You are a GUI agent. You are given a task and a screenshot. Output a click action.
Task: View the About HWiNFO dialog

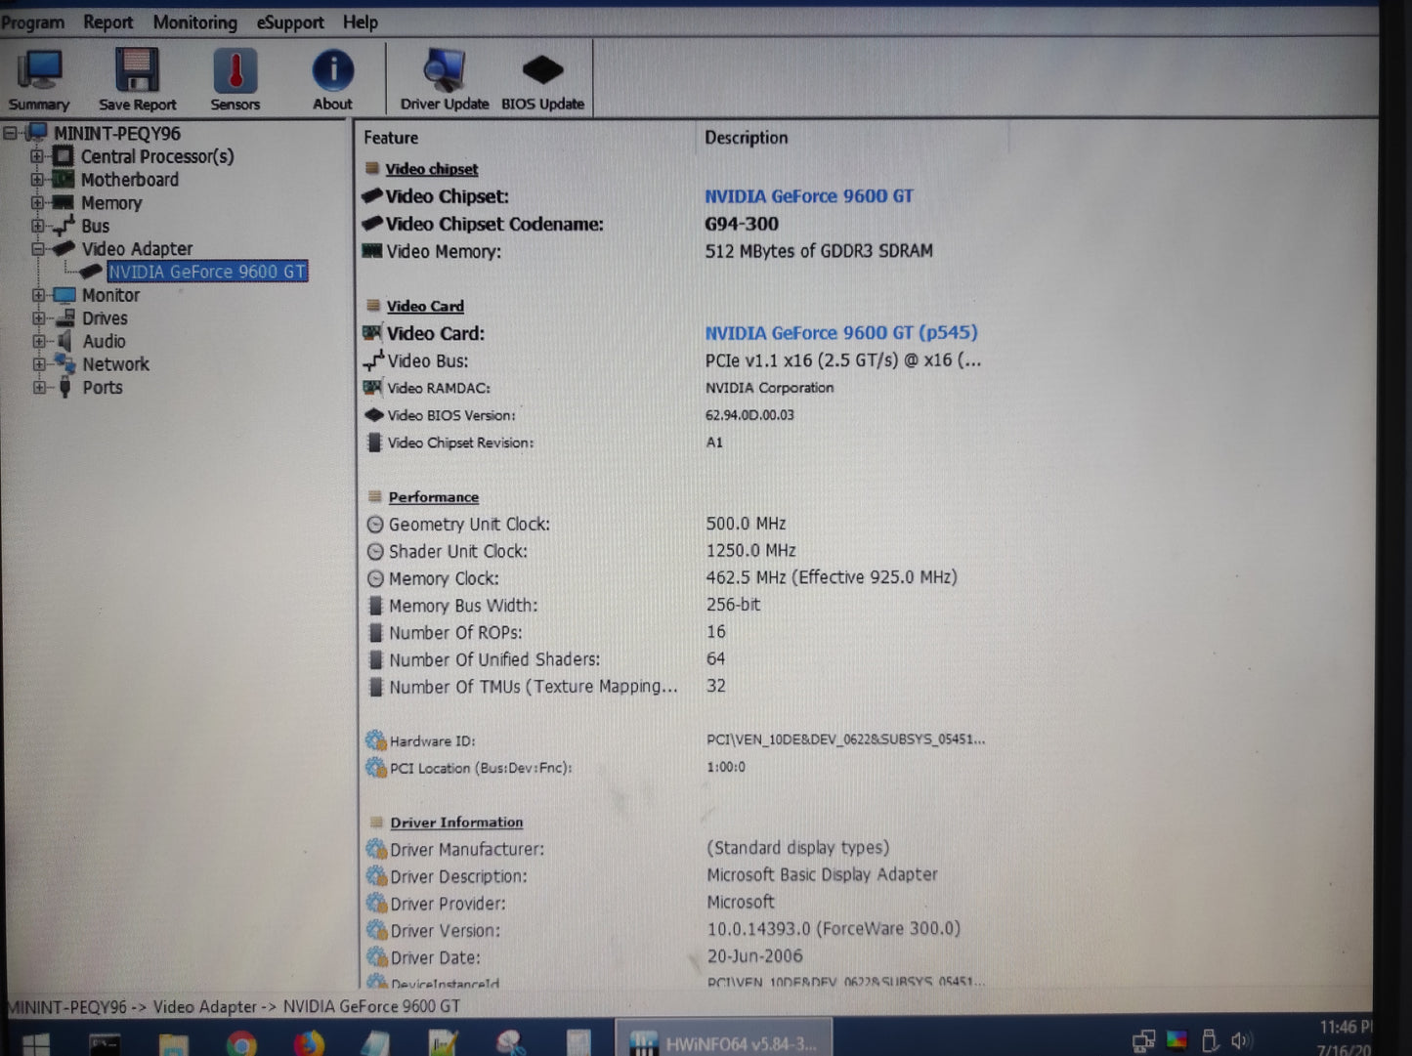(x=332, y=76)
